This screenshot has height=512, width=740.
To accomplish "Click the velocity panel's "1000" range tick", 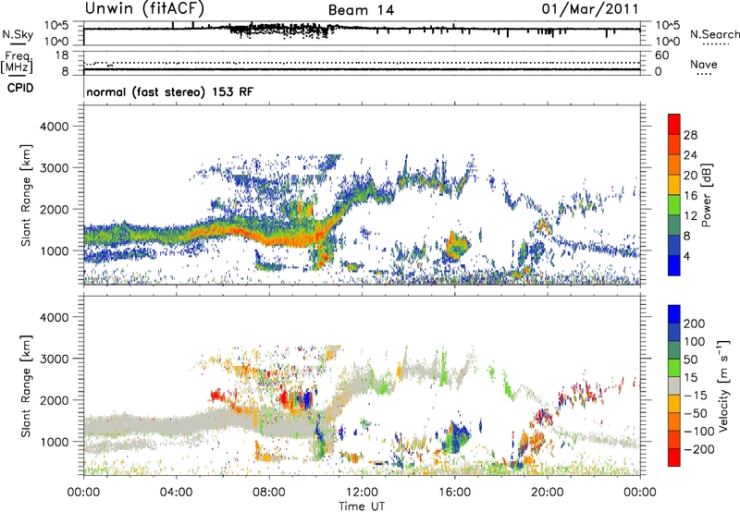I will pos(55,442).
